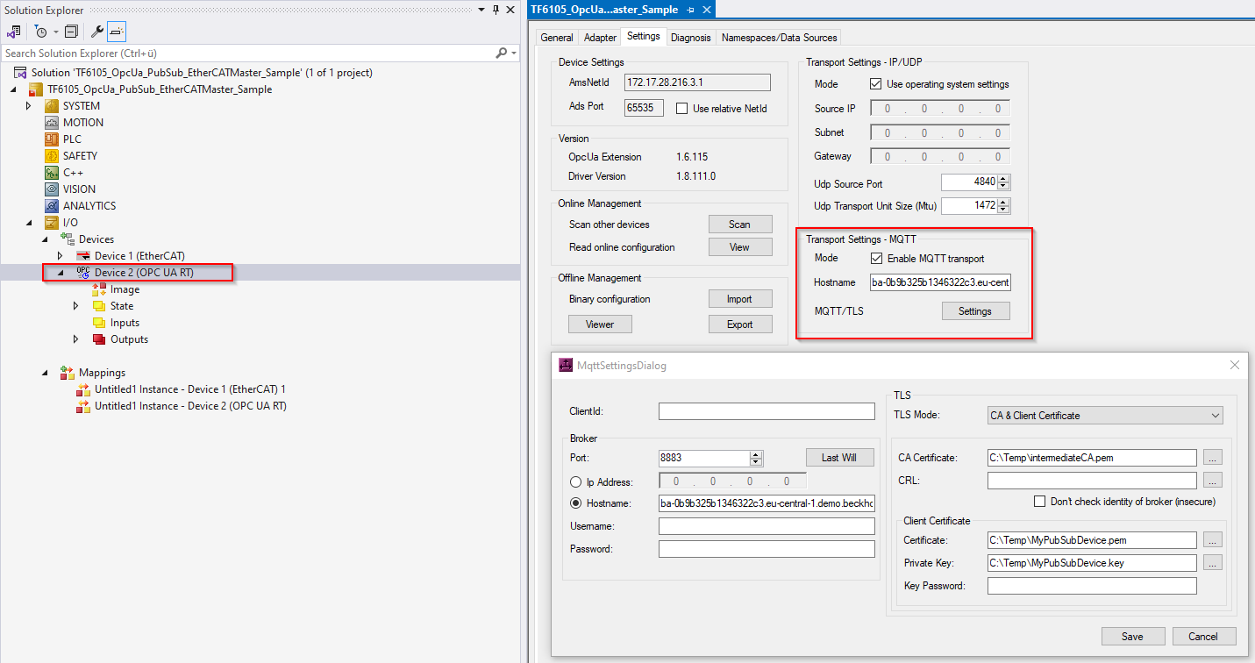
Task: Expand the State node
Action: 76,306
